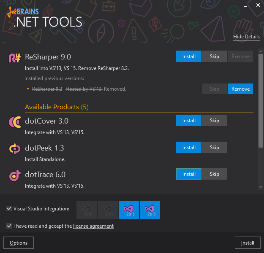Image resolution: width=264 pixels, height=253 pixels.
Task: Toggle the Visual Studio 2013 integration icon
Action: click(x=129, y=210)
